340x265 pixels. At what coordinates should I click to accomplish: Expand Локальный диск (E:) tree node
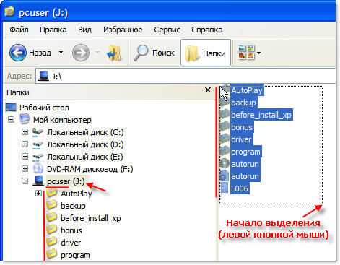[x=25, y=157]
